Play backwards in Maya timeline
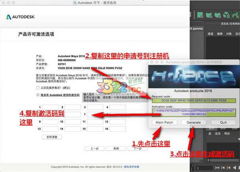 click(234, 168)
